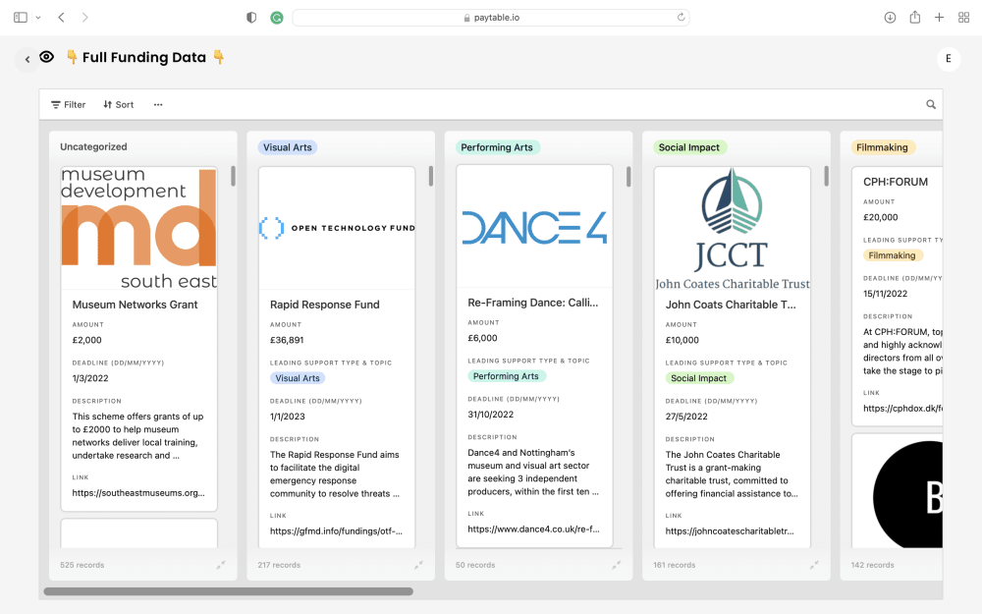Open the share icon next to downloads
This screenshot has height=614, width=982.
tap(915, 17)
